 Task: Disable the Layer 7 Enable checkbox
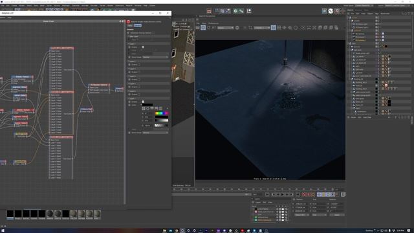pos(143,102)
